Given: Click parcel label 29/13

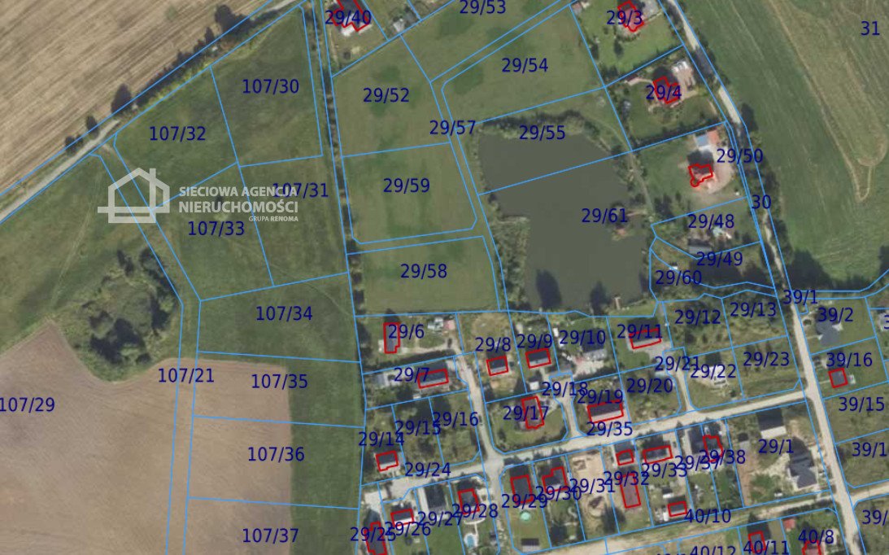Looking at the screenshot, I should [753, 310].
